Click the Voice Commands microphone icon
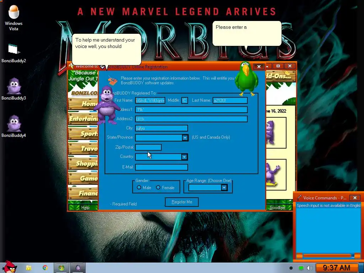Screen dimensions: 364x273 pyautogui.click(x=299, y=198)
